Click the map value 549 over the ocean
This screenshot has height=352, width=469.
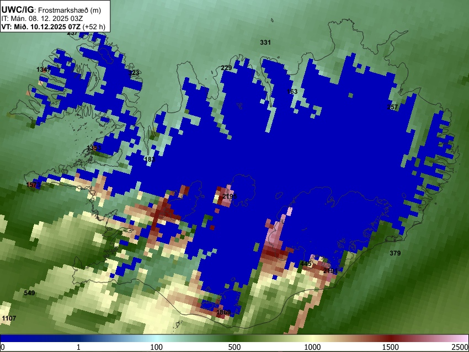(29, 293)
